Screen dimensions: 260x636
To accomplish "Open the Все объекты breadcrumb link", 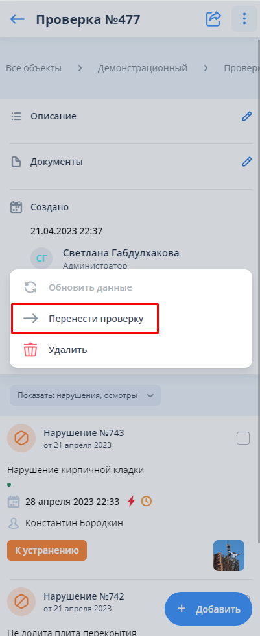I will point(34,68).
